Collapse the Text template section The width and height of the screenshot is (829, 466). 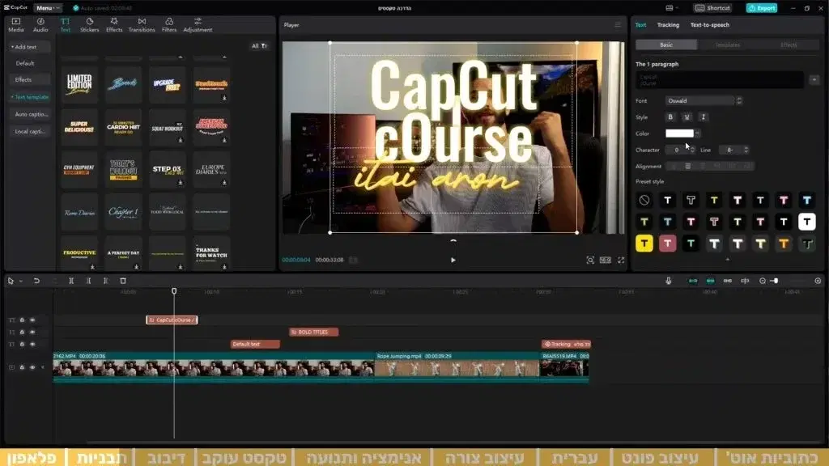[30, 97]
